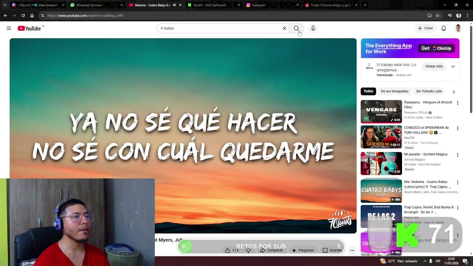Open the taskbar weather widget showing 22°C
Image resolution: width=473 pixels, height=266 pixels.
point(398,261)
